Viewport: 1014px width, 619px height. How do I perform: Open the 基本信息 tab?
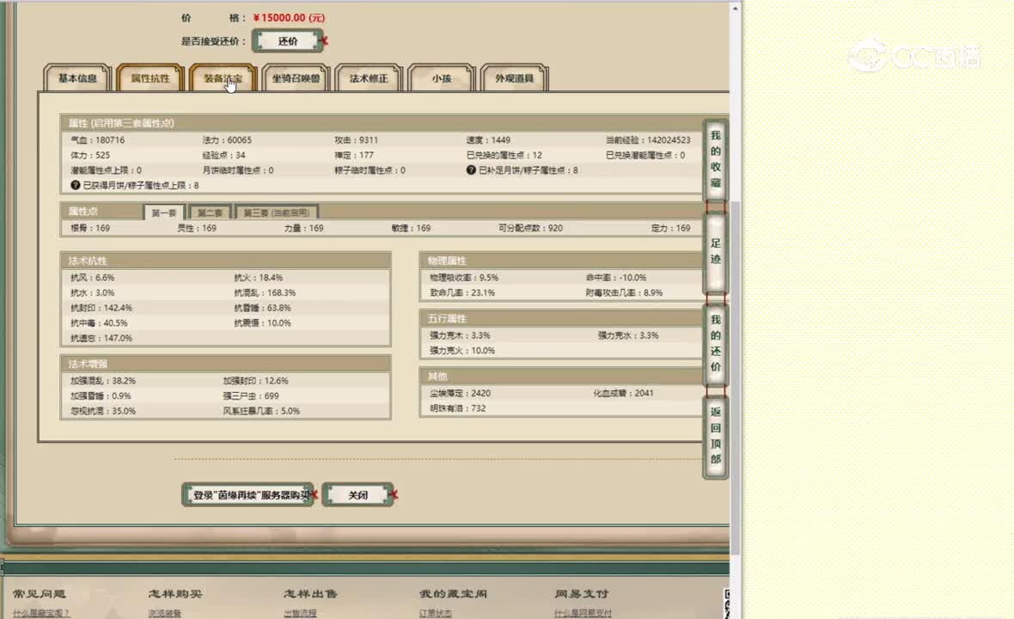[x=77, y=78]
